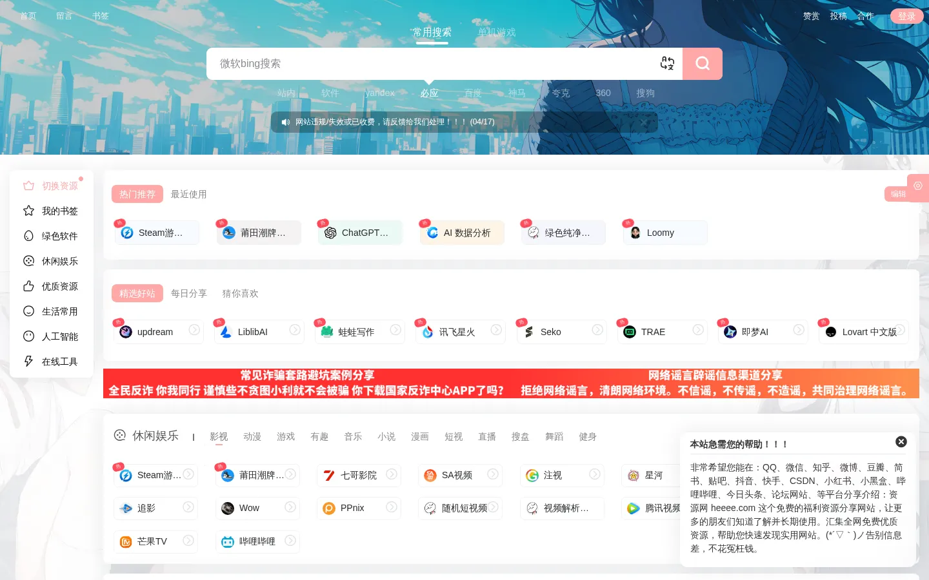Image resolution: width=929 pixels, height=580 pixels.
Task: Select 360 search engine
Action: click(603, 93)
